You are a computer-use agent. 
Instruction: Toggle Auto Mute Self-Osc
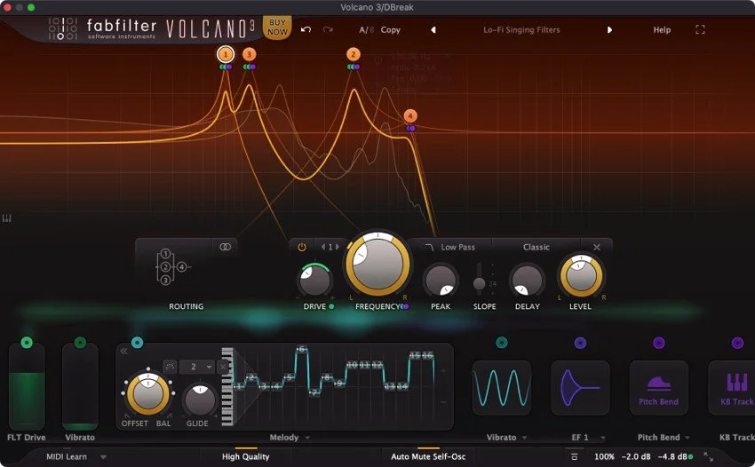point(428,456)
